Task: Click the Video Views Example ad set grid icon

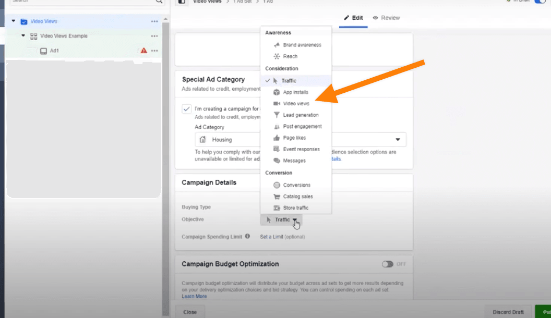Action: (34, 36)
